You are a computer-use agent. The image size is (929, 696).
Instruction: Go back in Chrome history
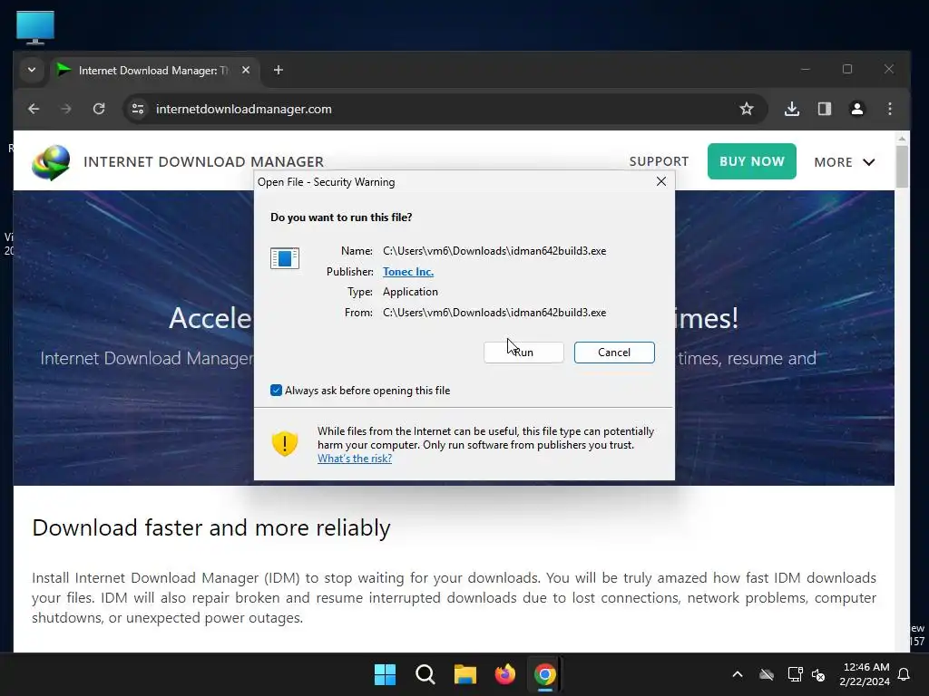(x=34, y=109)
